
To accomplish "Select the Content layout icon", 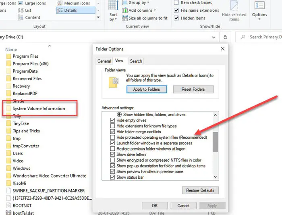I will 21,17.
